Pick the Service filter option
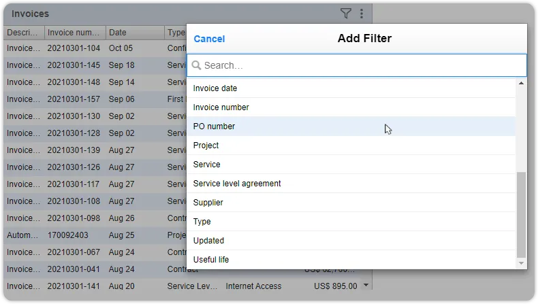 (351, 164)
